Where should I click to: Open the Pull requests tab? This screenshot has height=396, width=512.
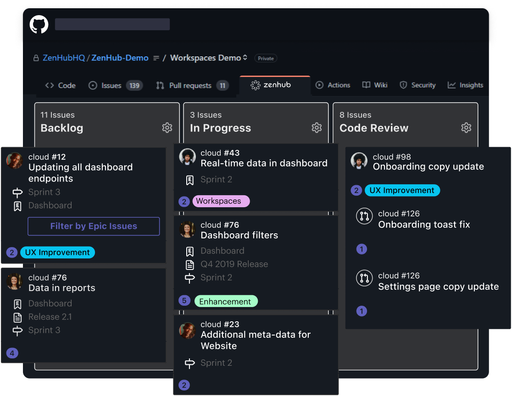191,85
